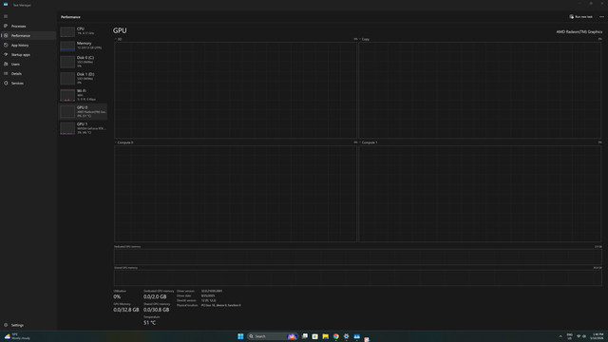This screenshot has width=608, height=342.
Task: Click the 51 °C temperature value
Action: [150, 323]
